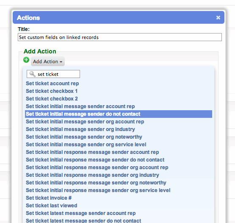
Task: Pick highlighted 'initial message sender do not contact'
Action: (x=119, y=114)
